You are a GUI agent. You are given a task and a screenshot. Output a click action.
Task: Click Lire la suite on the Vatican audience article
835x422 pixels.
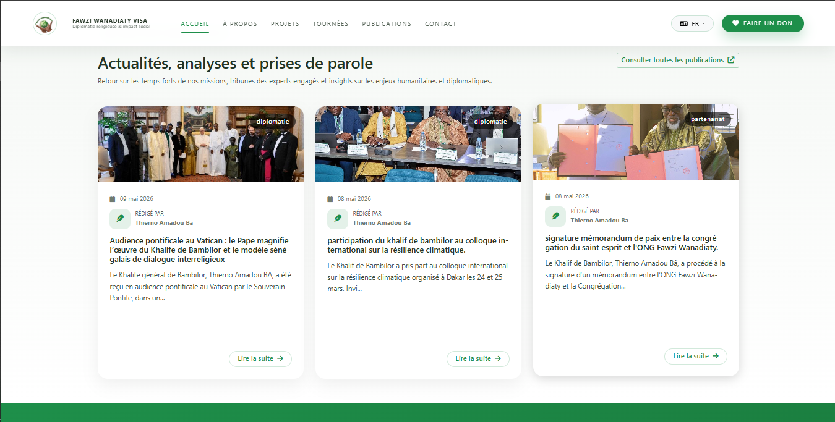[x=260, y=358]
